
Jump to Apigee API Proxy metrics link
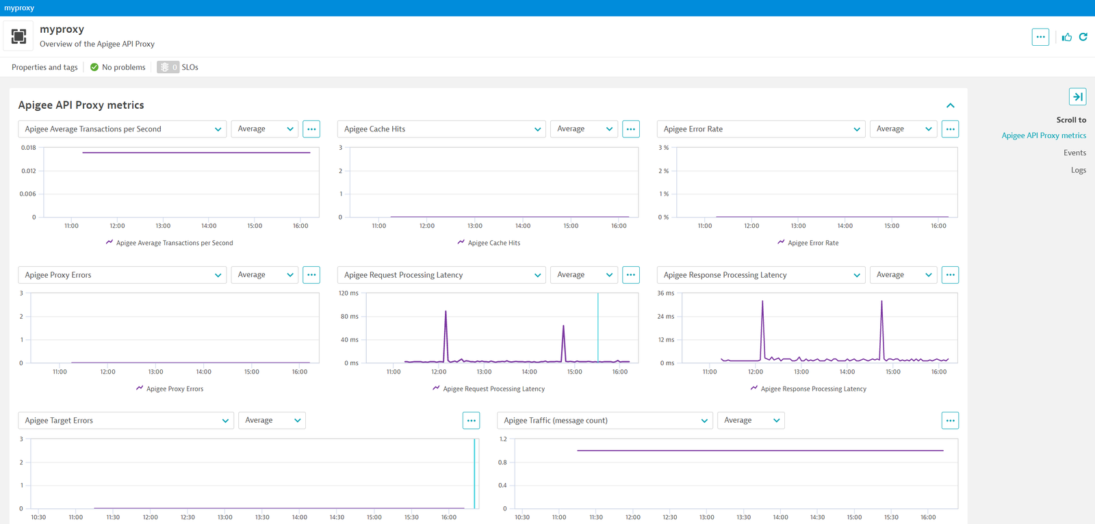[x=1044, y=135]
